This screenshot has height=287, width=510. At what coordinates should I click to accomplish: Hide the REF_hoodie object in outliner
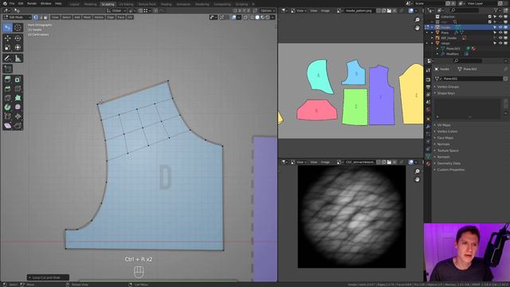click(500, 37)
